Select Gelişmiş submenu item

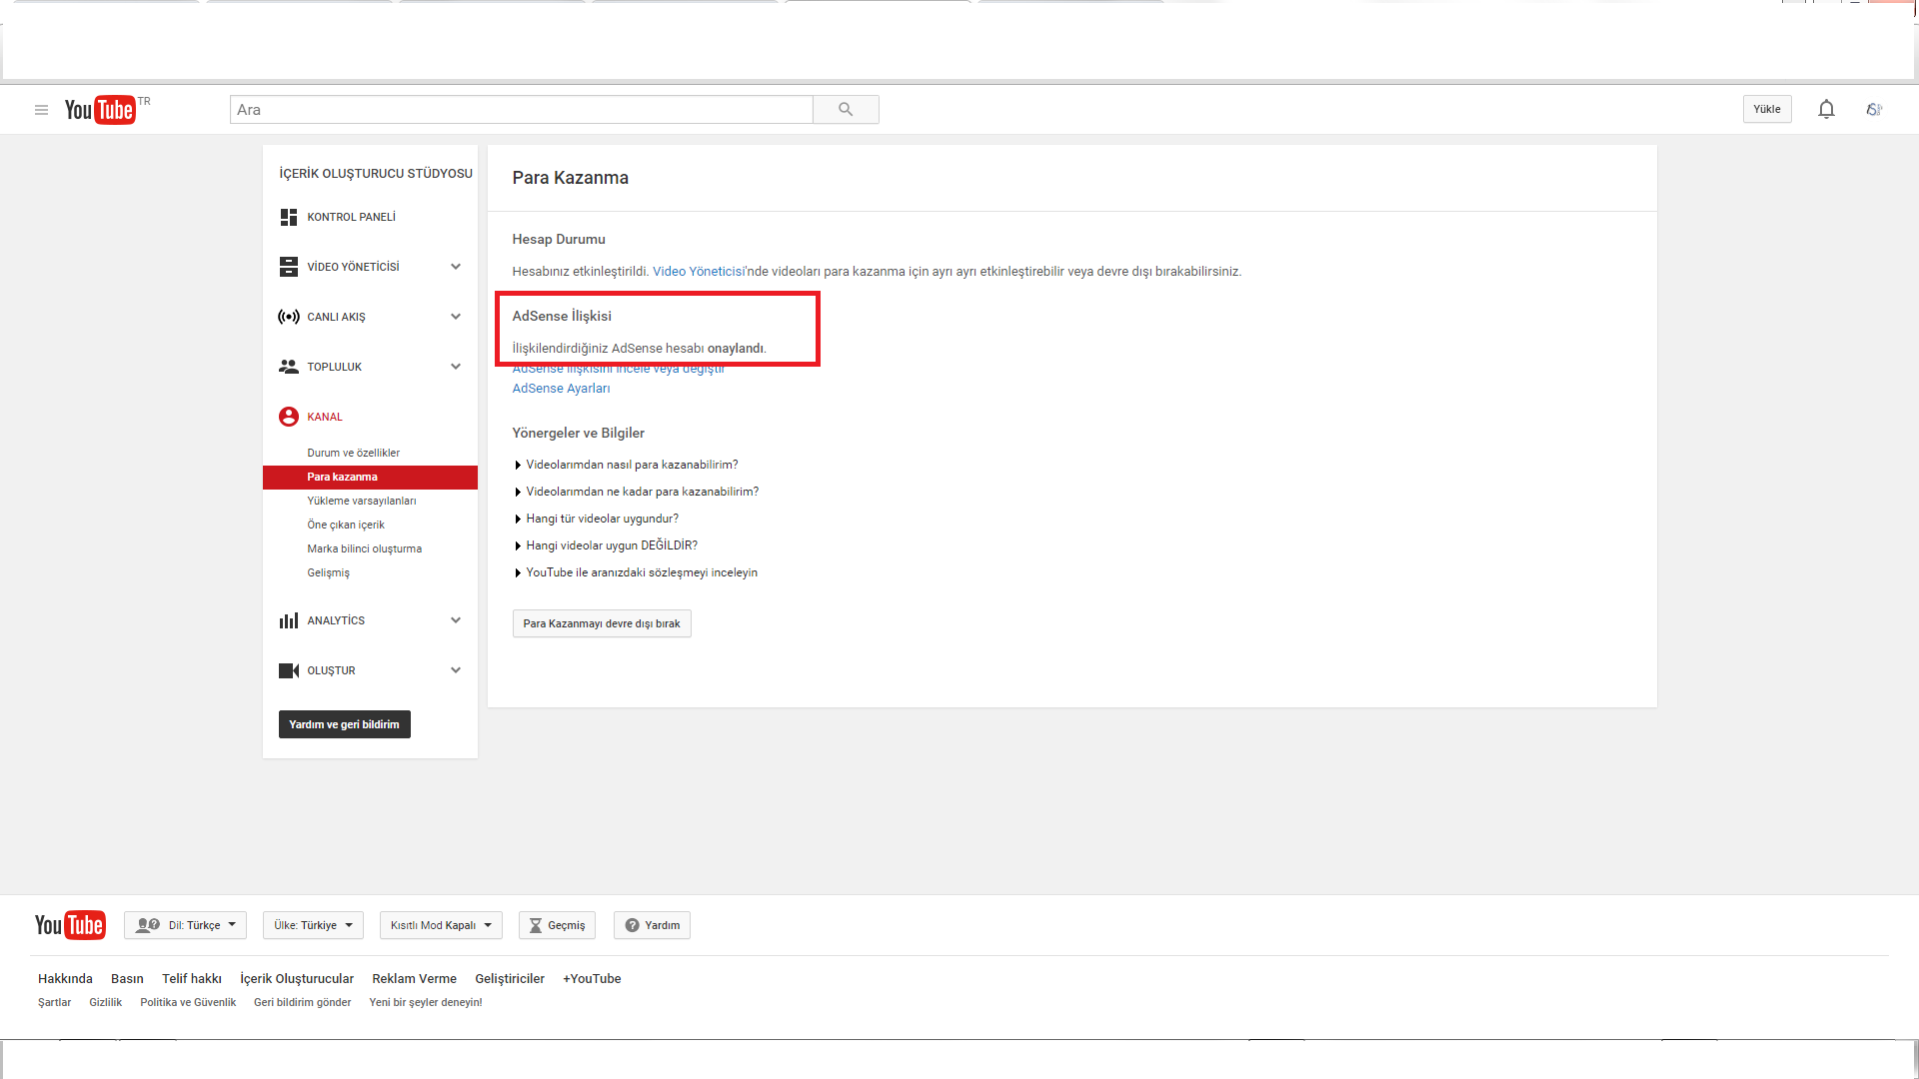pyautogui.click(x=328, y=572)
